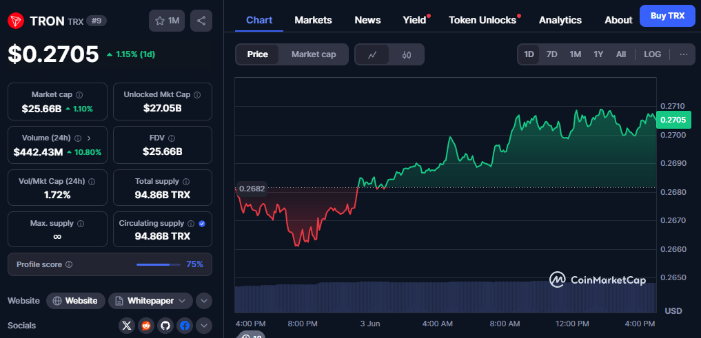The width and height of the screenshot is (701, 338).
Task: Click the Buy TRX button
Action: coord(667,16)
